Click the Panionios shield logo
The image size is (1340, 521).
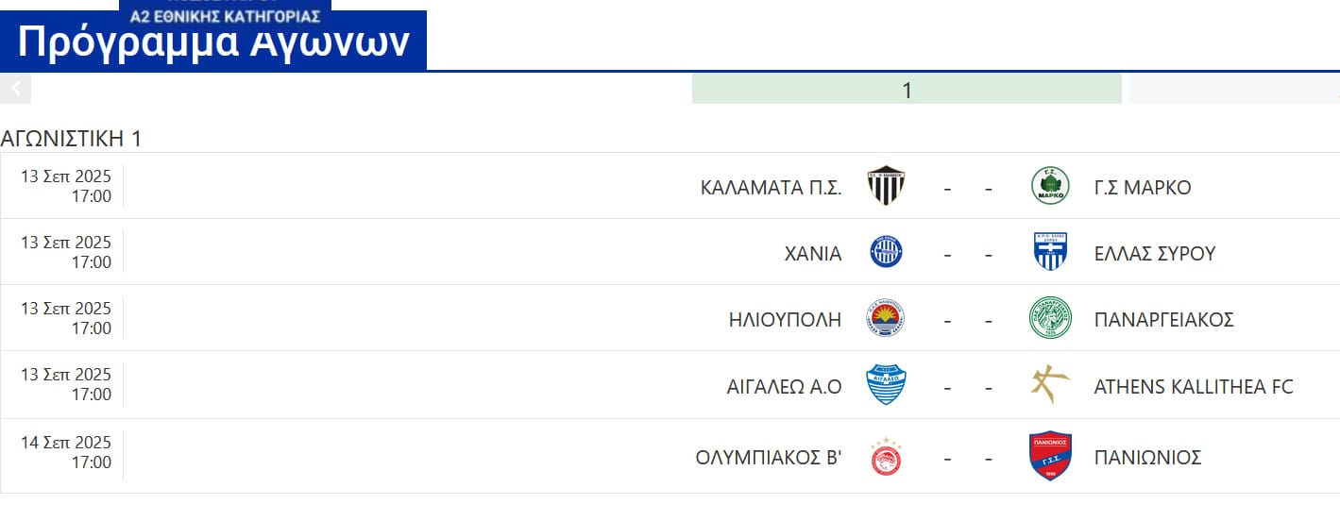(x=1050, y=457)
